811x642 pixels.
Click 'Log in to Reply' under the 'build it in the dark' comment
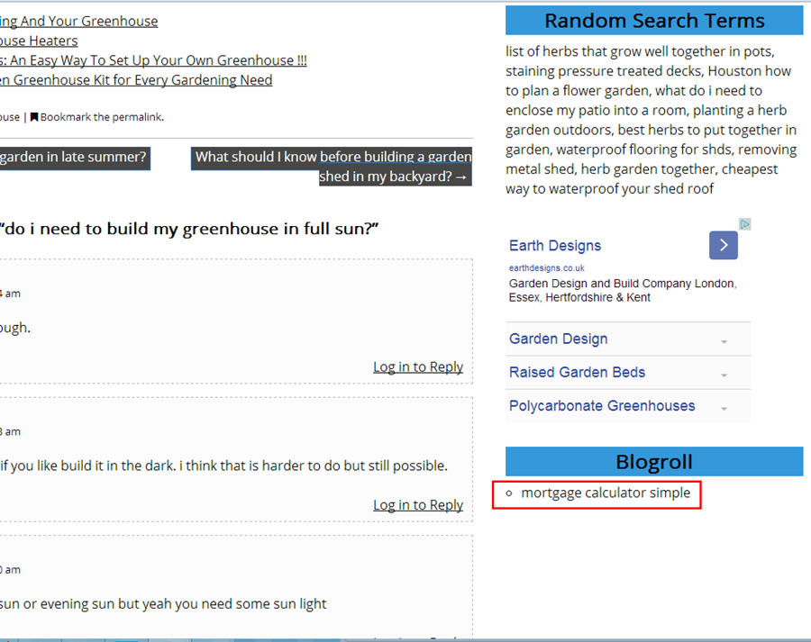418,505
